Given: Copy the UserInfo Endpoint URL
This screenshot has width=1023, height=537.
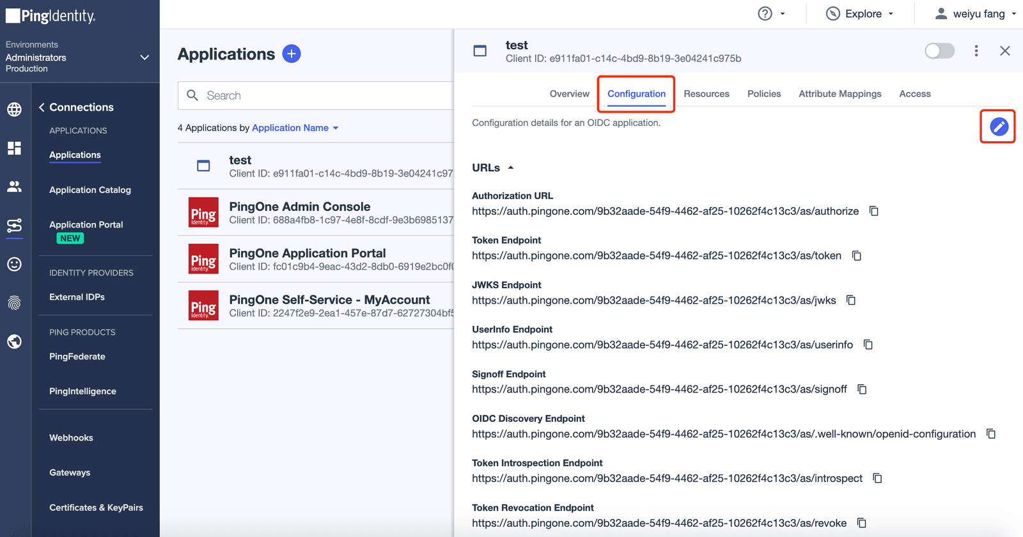Looking at the screenshot, I should [868, 345].
